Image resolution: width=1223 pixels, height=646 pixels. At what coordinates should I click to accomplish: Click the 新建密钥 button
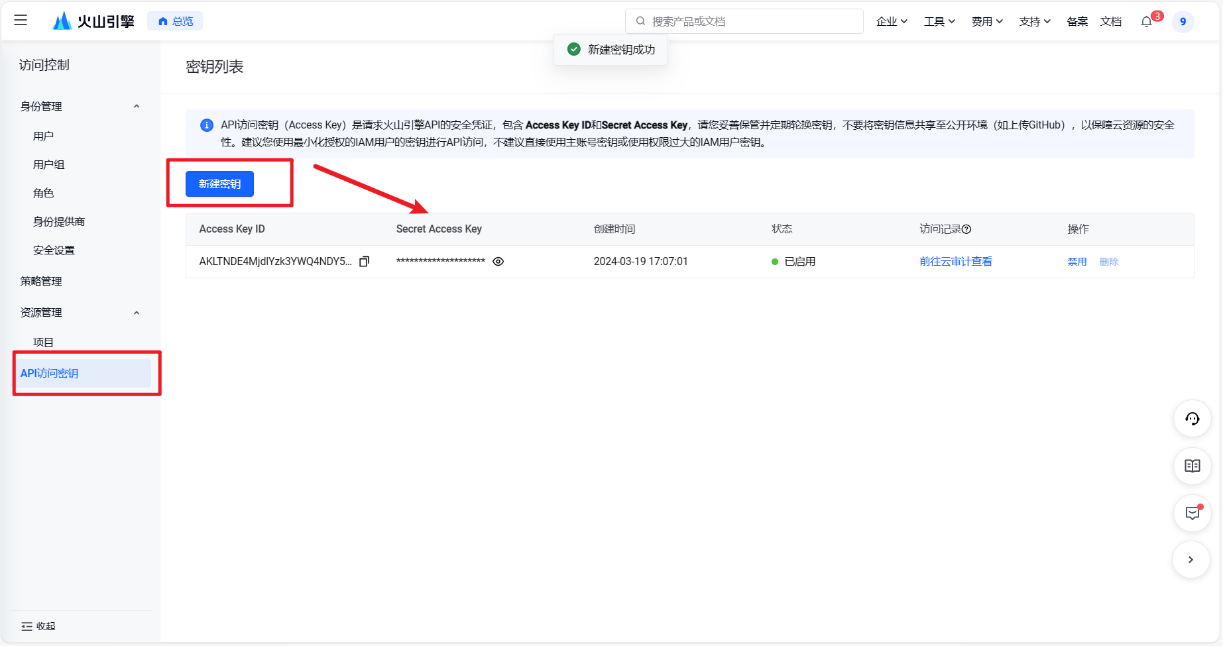coord(219,184)
